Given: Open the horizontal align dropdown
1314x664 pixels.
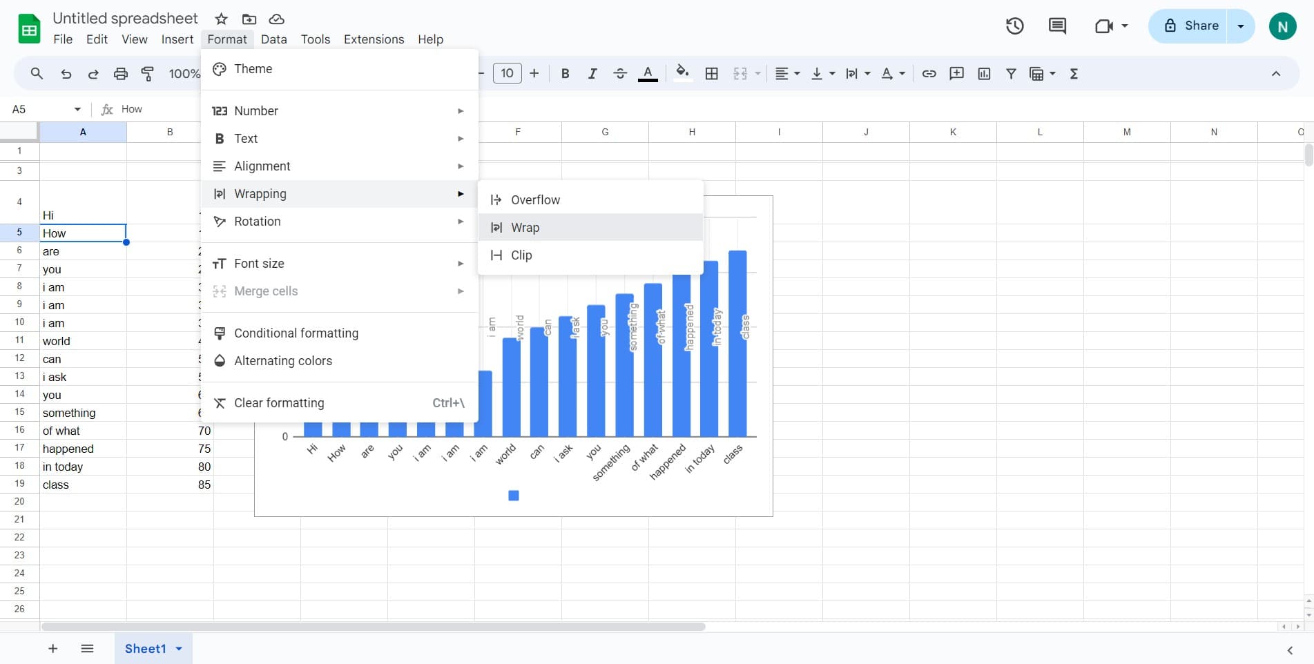Looking at the screenshot, I should click(786, 74).
